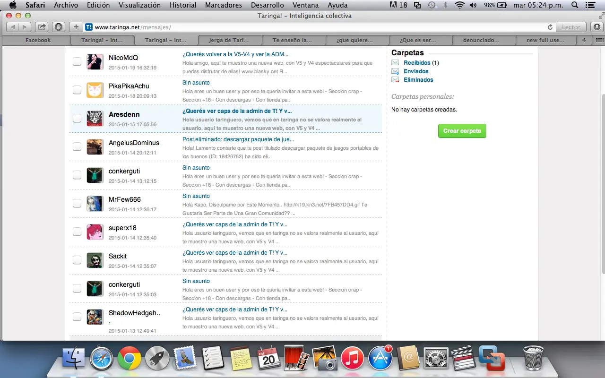This screenshot has width=605, height=378.
Task: Click Aresdenn's avatar thumbnail
Action: pos(95,118)
